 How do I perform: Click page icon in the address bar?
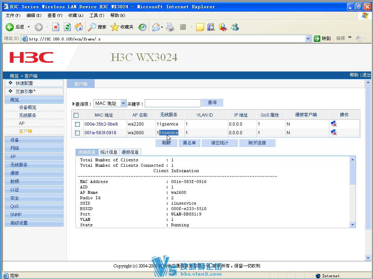(25, 39)
